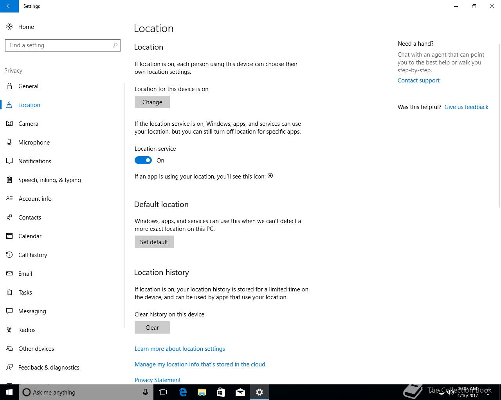This screenshot has width=501, height=400.
Task: Open Manage my location info in the cloud
Action: click(200, 364)
